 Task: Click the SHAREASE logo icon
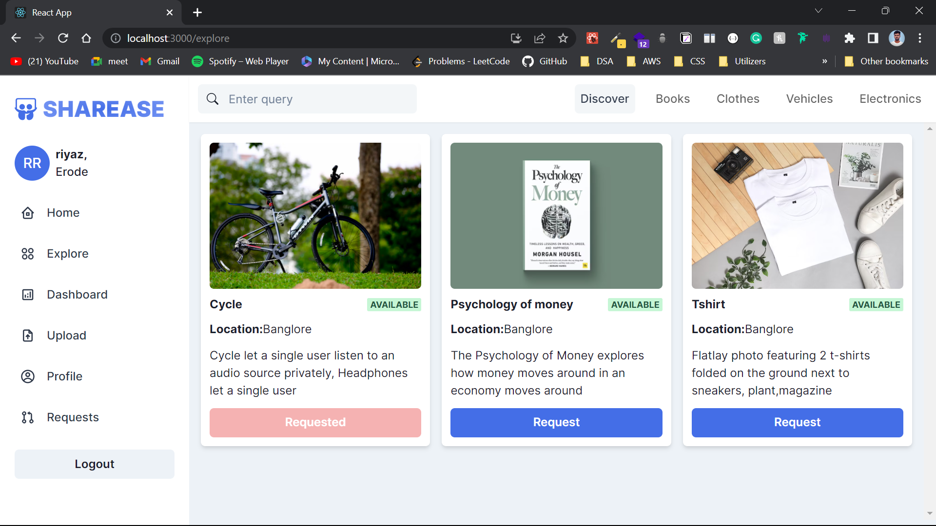(x=26, y=109)
